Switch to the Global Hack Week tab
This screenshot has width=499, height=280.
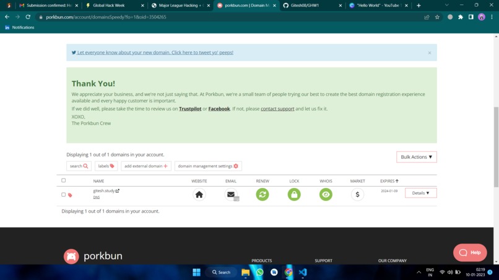(x=115, y=6)
